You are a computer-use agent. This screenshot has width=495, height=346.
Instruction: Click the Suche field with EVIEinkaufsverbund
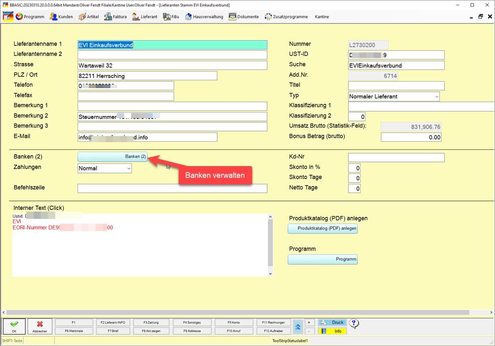396,65
